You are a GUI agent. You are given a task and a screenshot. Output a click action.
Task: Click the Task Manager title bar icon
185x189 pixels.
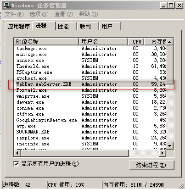pyautogui.click(x=7, y=6)
